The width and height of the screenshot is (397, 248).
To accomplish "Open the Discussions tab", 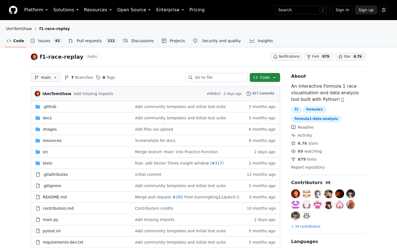I will click(138, 41).
